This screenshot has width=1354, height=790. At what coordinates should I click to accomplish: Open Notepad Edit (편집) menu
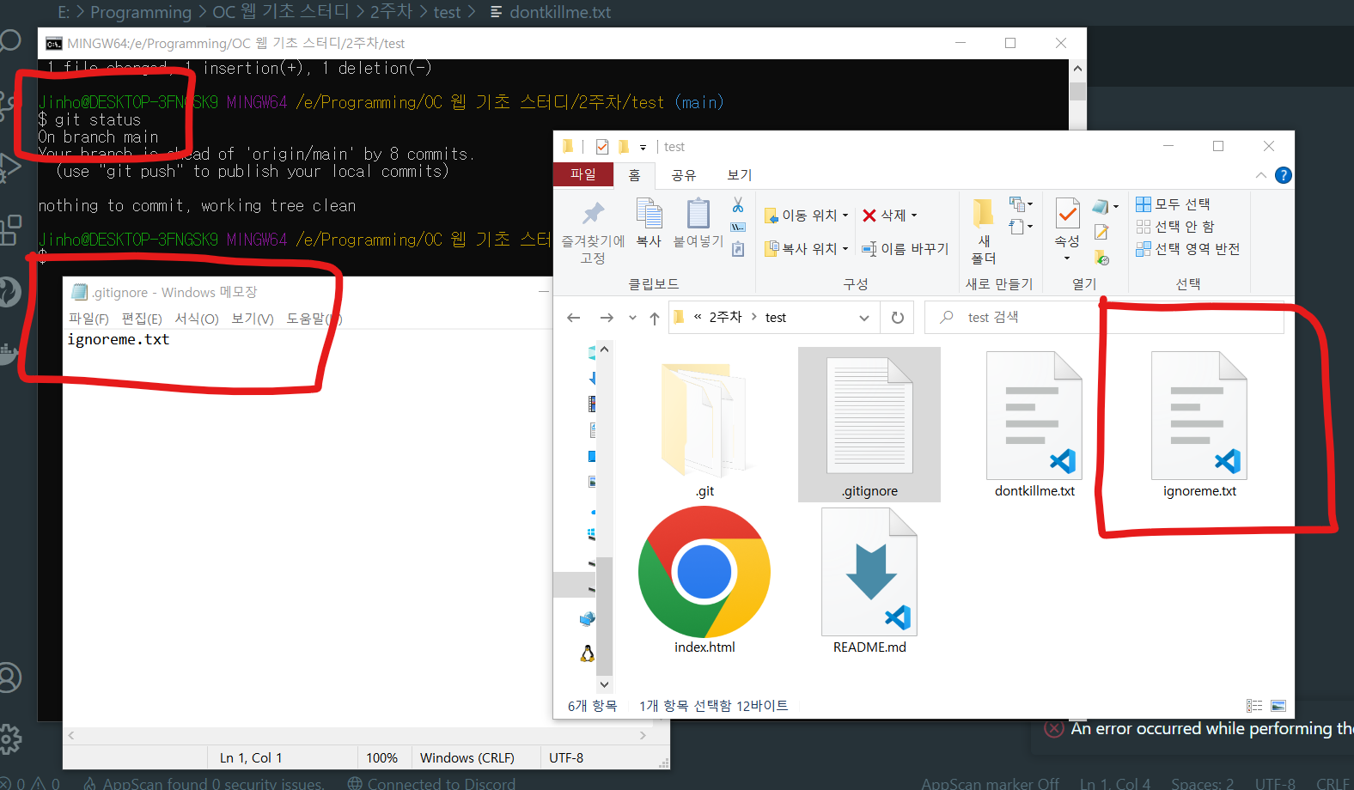[x=142, y=319]
